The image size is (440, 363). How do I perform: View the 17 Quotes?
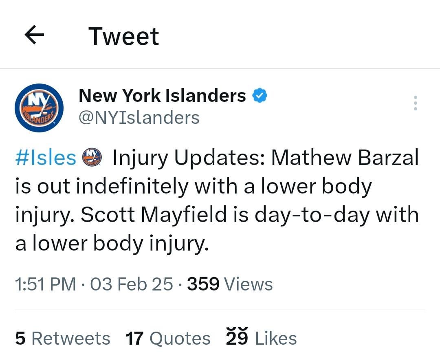[x=167, y=338]
